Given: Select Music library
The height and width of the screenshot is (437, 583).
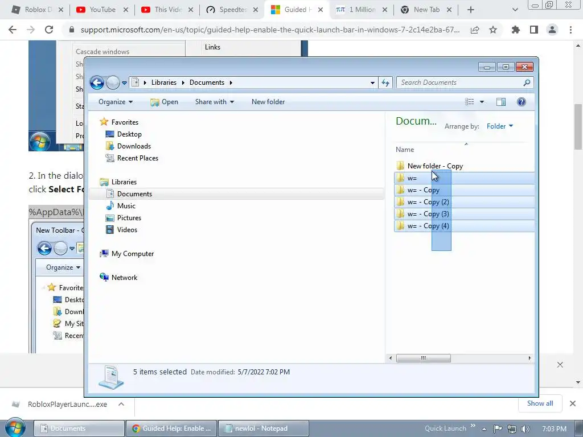Looking at the screenshot, I should [121, 206].
